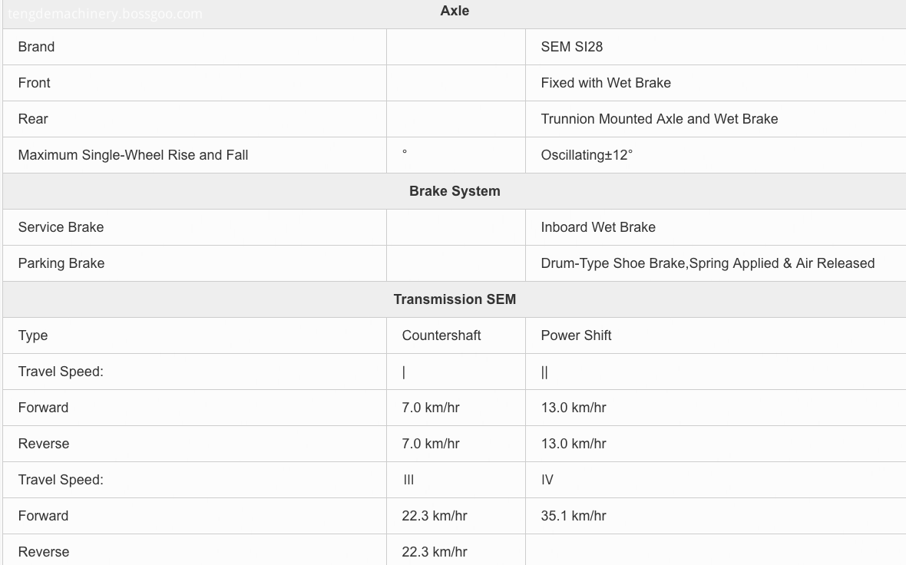Select Trunnion Mounted Axle and Wet Brake text

660,119
